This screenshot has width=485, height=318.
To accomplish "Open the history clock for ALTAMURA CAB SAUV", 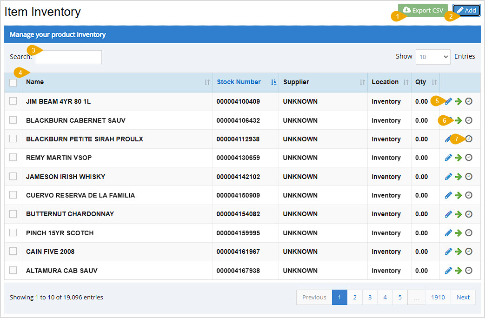I will (x=469, y=270).
